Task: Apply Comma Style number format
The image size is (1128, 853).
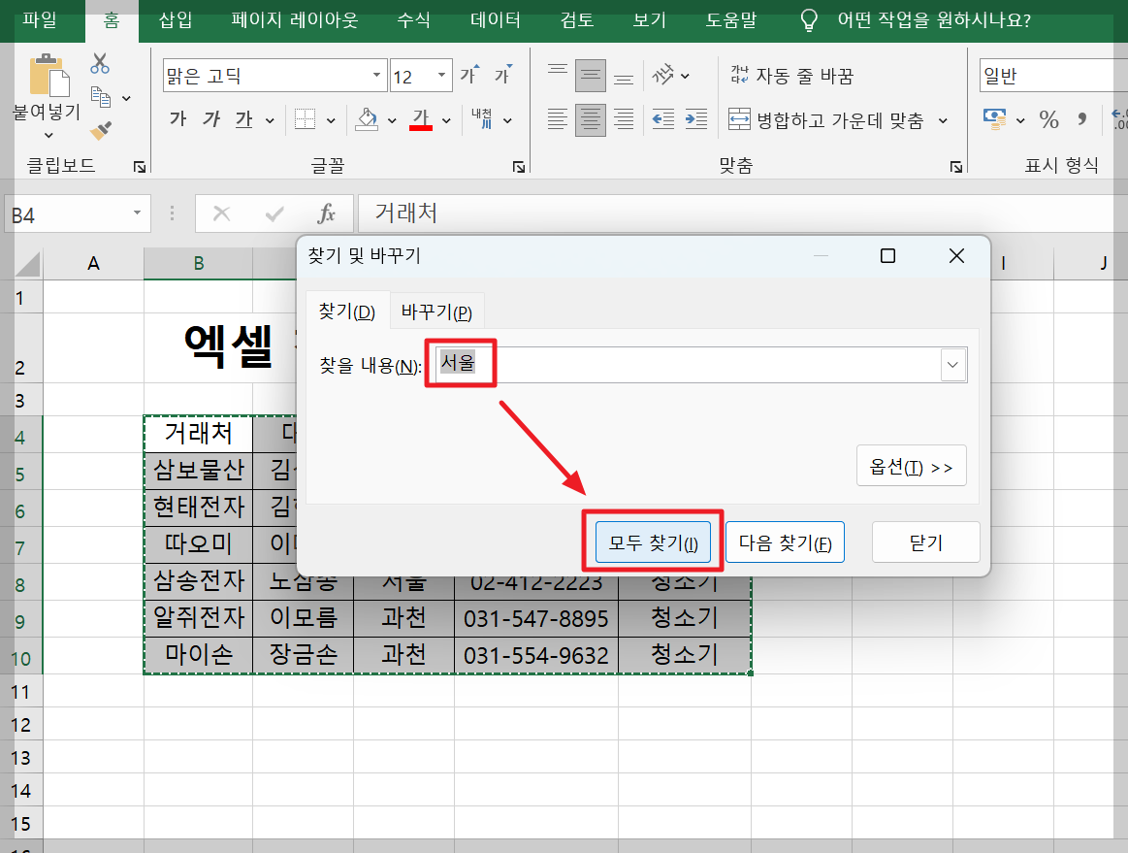Action: tap(1080, 118)
